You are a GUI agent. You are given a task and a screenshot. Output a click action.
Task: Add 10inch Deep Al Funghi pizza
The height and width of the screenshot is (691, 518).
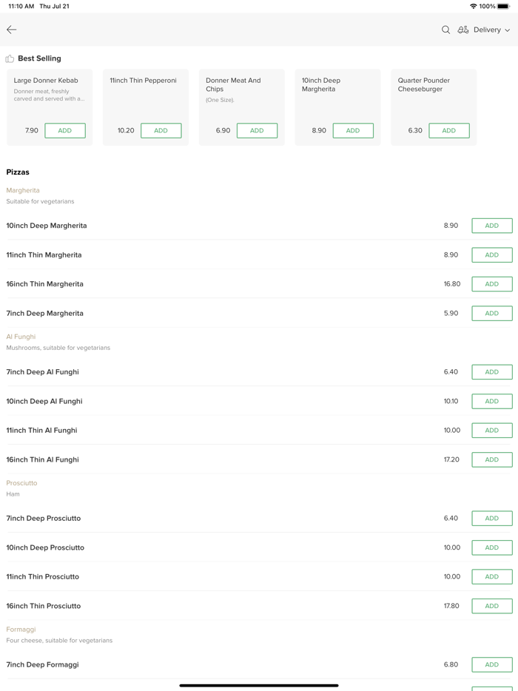pos(491,402)
